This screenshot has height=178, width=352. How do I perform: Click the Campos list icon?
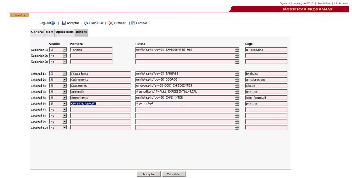pos(133,23)
